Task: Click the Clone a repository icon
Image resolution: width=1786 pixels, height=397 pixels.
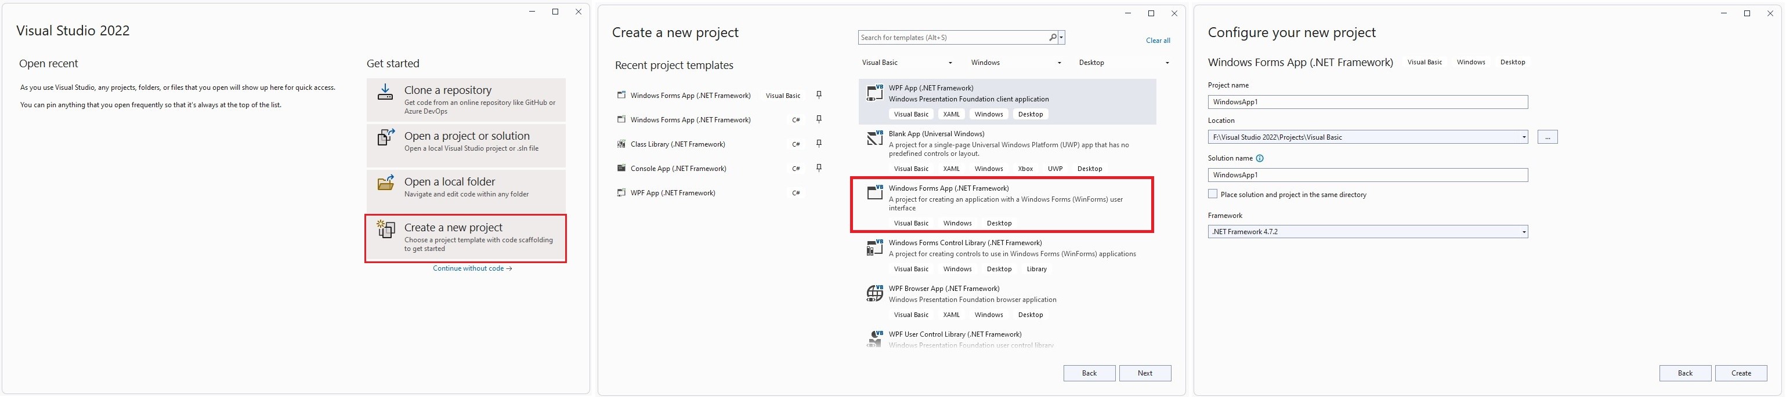Action: (385, 92)
